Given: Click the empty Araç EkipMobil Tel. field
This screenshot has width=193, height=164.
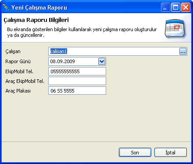Looking at the screenshot, I should 77,81.
